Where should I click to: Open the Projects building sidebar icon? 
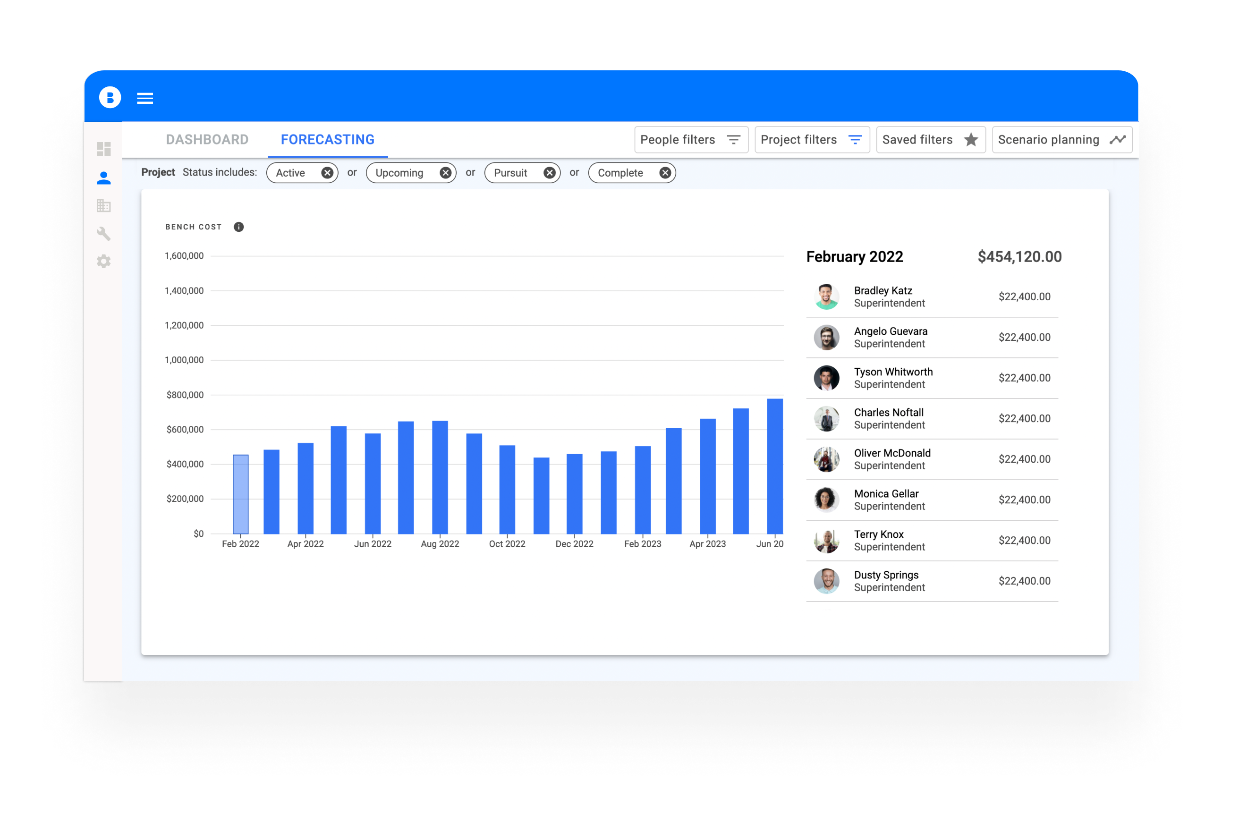coord(103,205)
